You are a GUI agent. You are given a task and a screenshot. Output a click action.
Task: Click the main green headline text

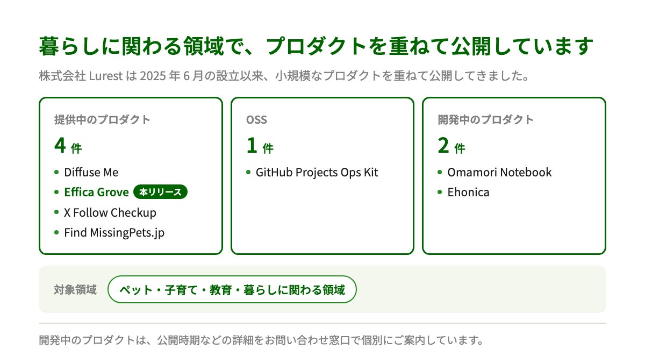tap(316, 47)
